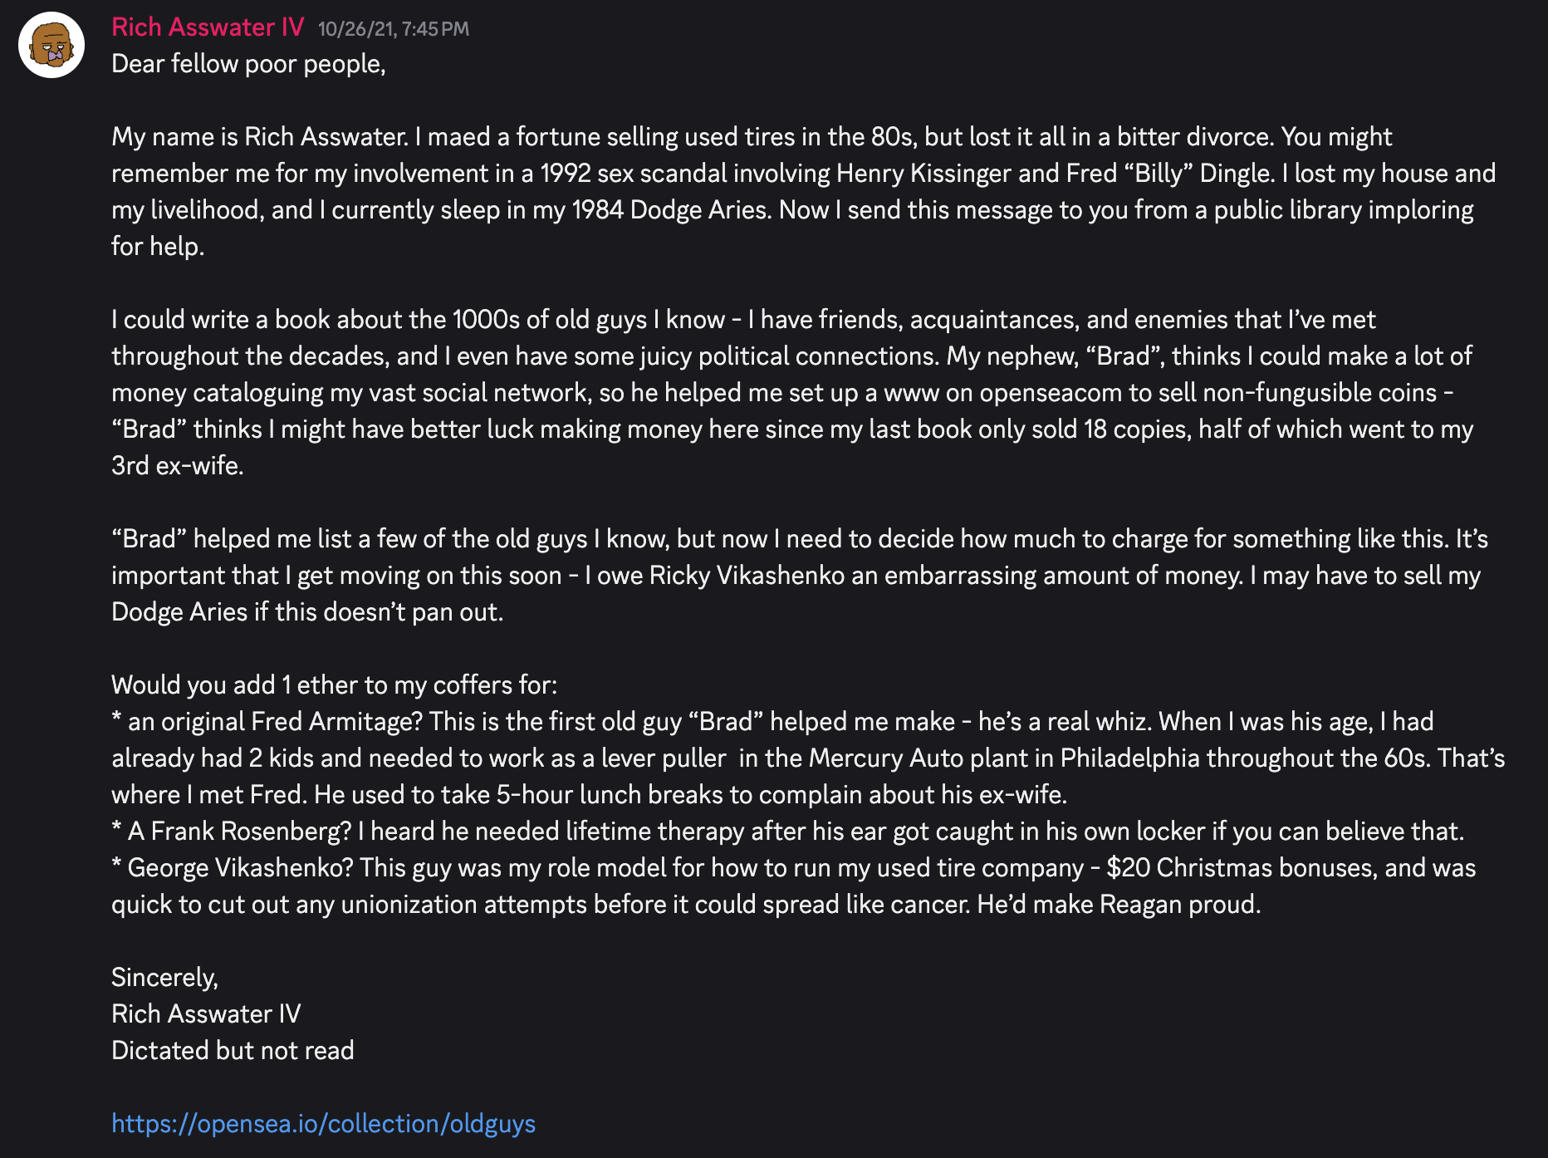This screenshot has width=1548, height=1158.
Task: Open the opensea.io/collection/oldguys link
Action: point(323,1123)
